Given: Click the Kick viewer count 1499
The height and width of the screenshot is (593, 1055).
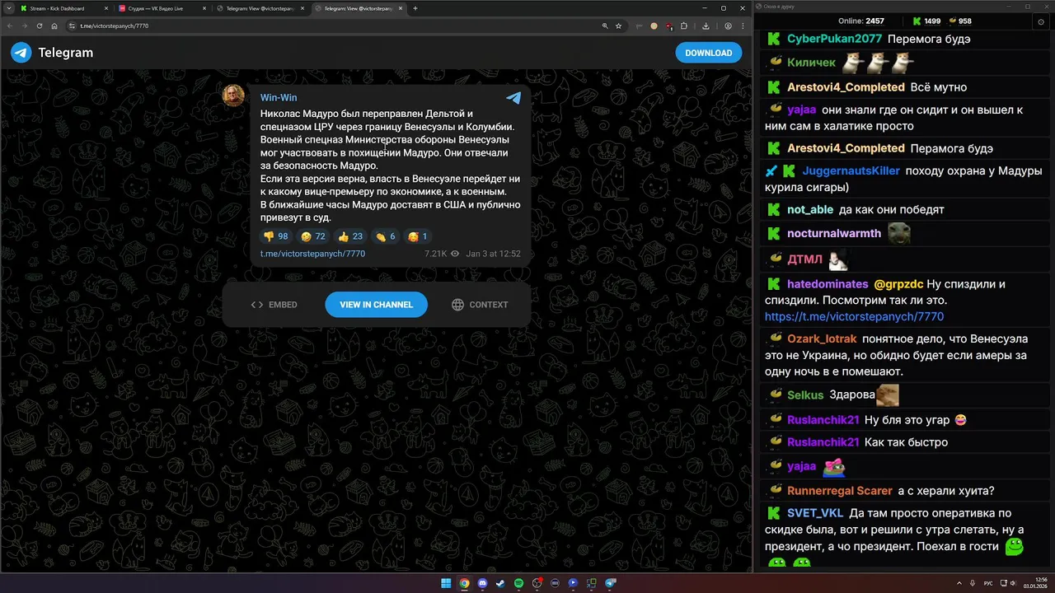Looking at the screenshot, I should coord(926,21).
